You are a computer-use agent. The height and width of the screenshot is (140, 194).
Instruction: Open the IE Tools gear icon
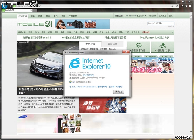click(190, 6)
